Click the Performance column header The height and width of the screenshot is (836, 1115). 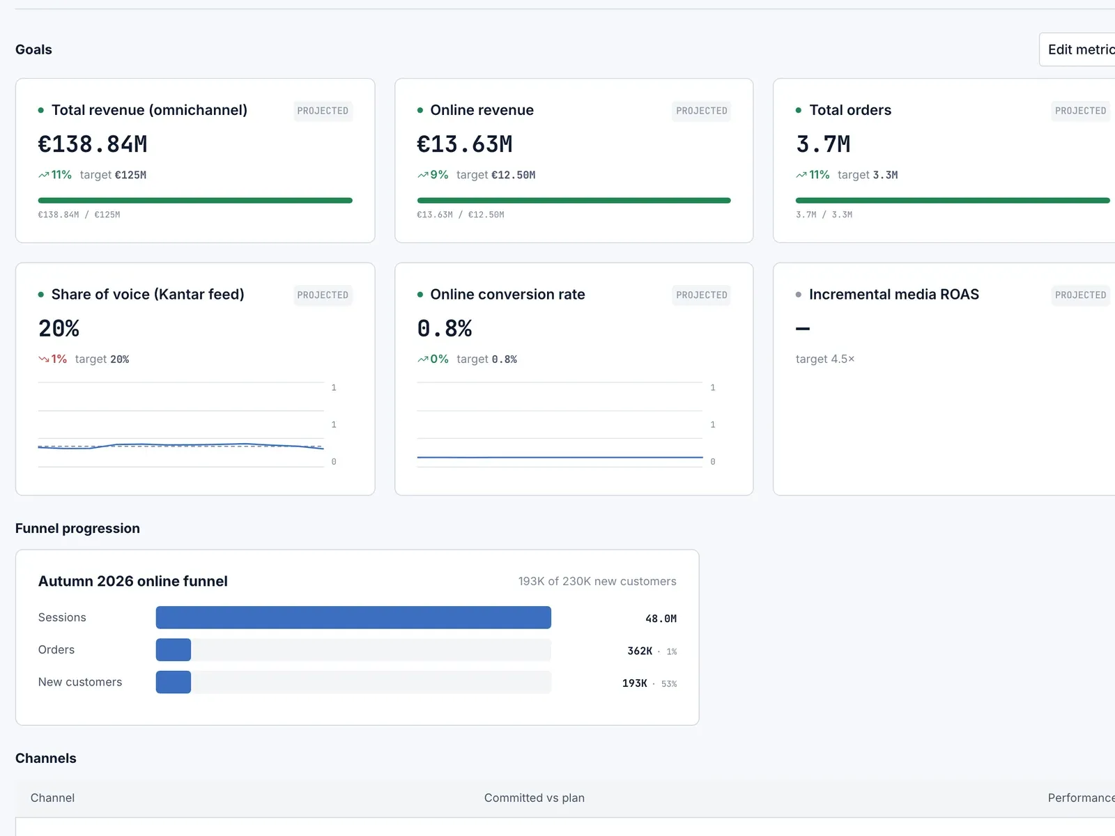point(1081,798)
